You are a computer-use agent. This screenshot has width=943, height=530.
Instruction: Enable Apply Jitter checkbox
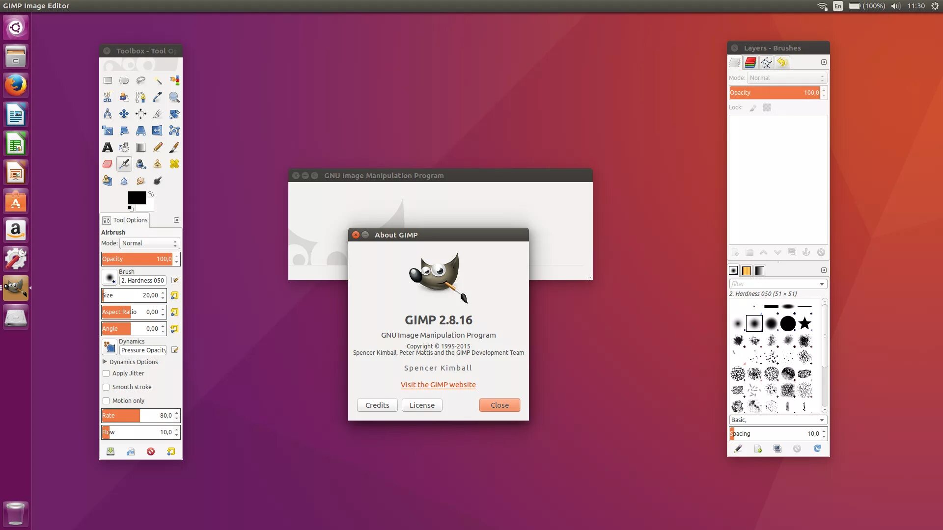[106, 373]
